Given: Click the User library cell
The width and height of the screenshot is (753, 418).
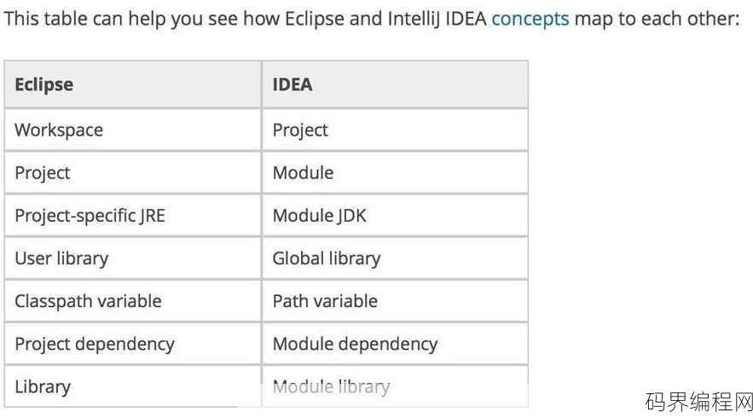Looking at the screenshot, I should coord(133,258).
